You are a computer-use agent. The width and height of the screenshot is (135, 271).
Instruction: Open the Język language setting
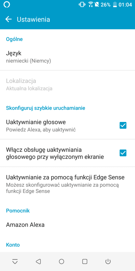click(x=67, y=57)
